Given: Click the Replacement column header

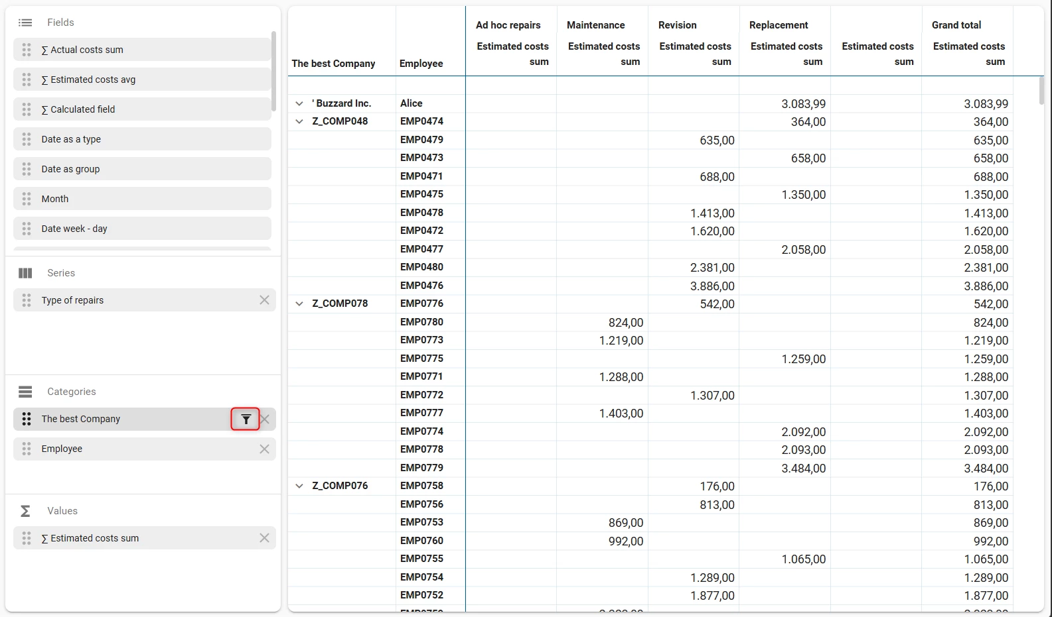Looking at the screenshot, I should pyautogui.click(x=779, y=25).
